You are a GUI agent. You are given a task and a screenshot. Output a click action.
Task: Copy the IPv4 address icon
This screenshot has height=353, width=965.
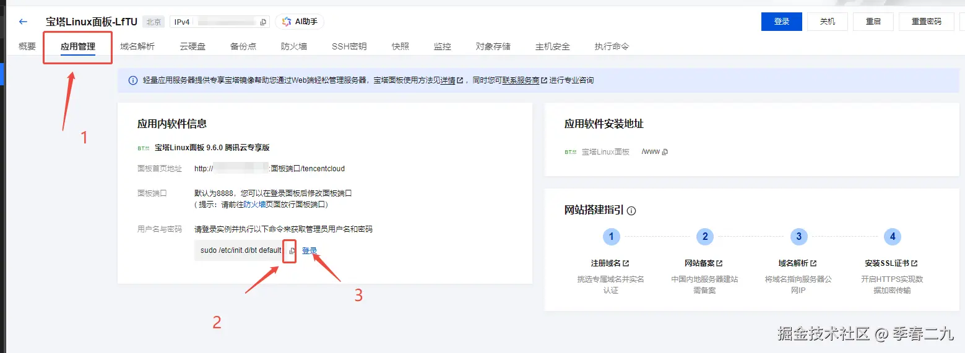coord(263,22)
